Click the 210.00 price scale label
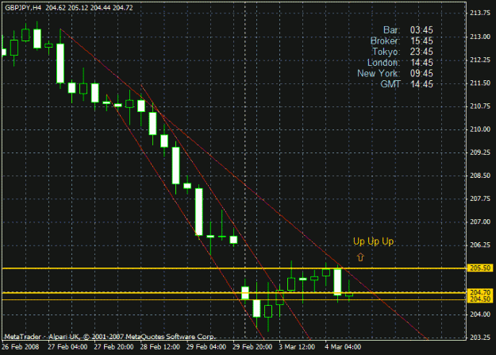Screen dimensions: 496x355 (480, 129)
